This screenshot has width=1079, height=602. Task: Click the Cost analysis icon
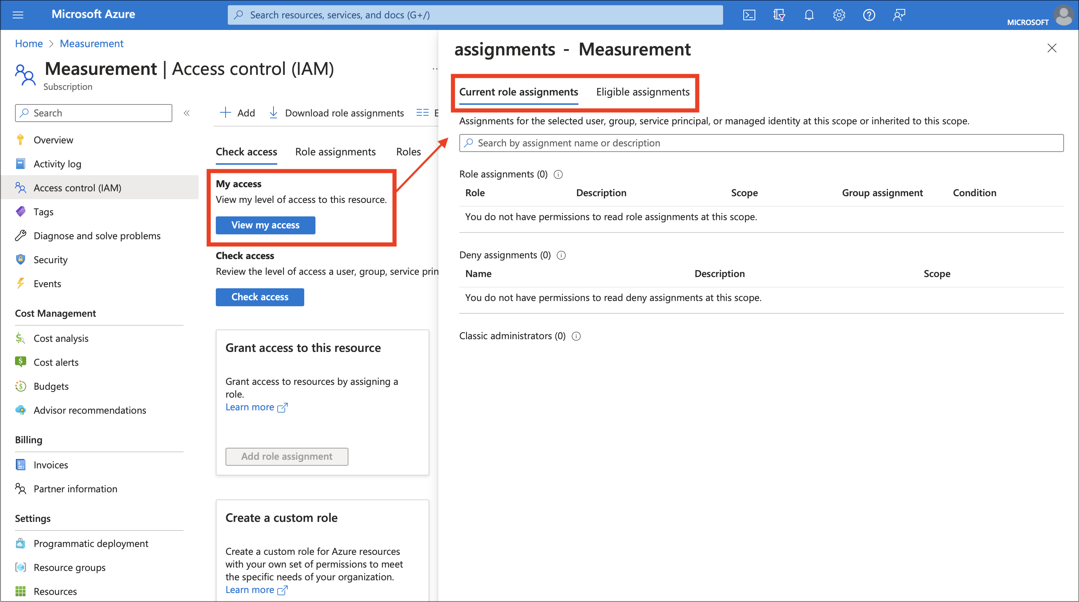pyautogui.click(x=21, y=338)
